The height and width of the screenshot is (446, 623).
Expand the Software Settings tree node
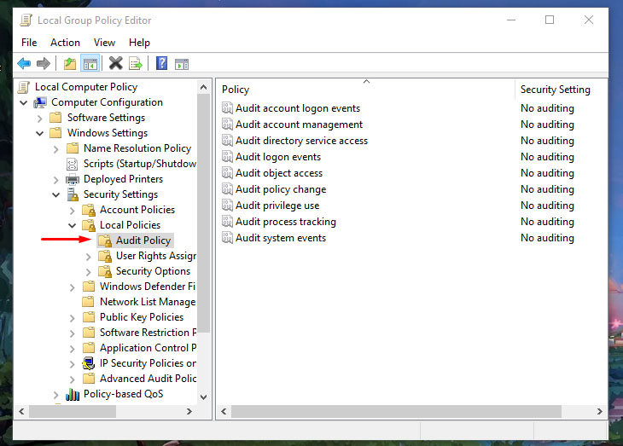(40, 118)
